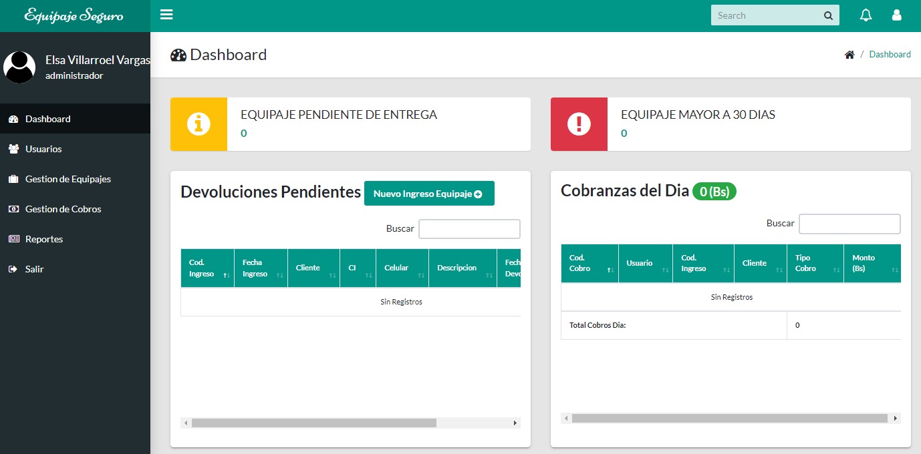Image resolution: width=921 pixels, height=454 pixels.
Task: Open the Reportes section
Action: coord(44,239)
